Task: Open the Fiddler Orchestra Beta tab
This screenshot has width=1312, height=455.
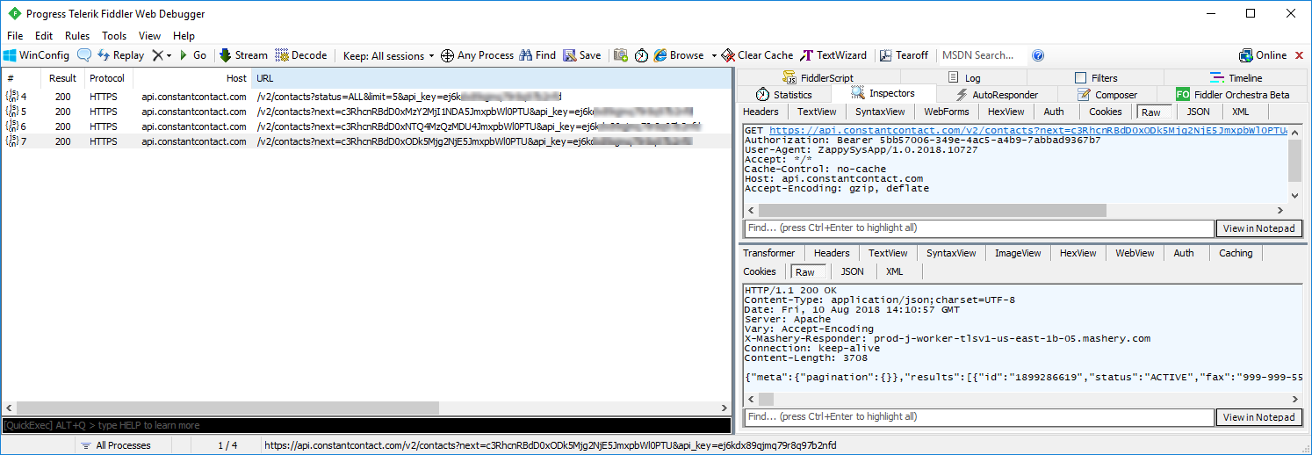Action: click(x=1233, y=95)
